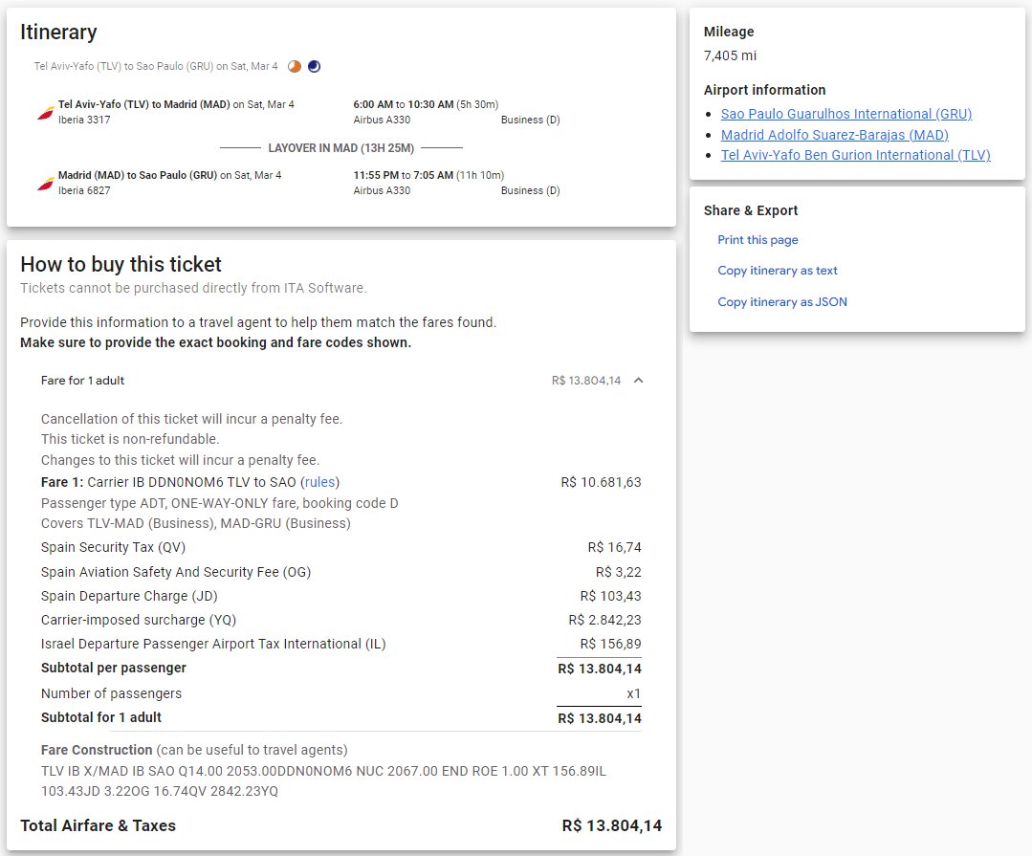Click the fare construction string starting TLV IB X/MAD
The height and width of the screenshot is (856, 1032).
coord(323,781)
